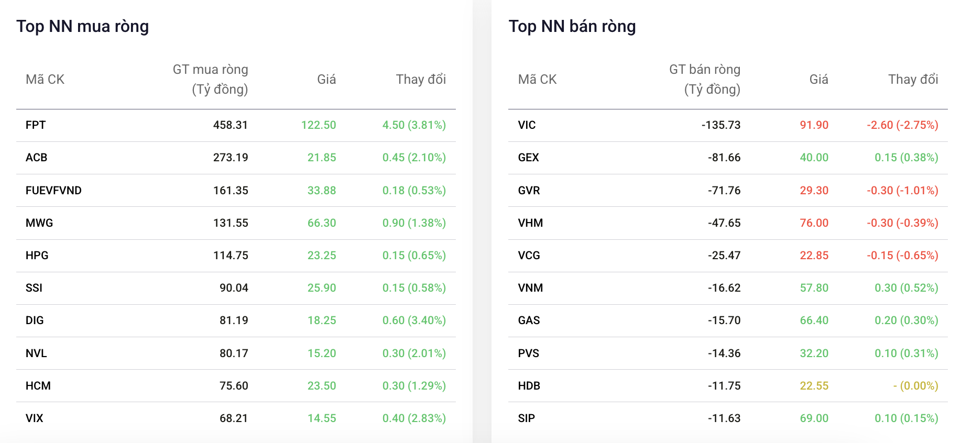Click the GEX ticker symbol
Viewport: 961px width, 443px height.
(x=528, y=158)
